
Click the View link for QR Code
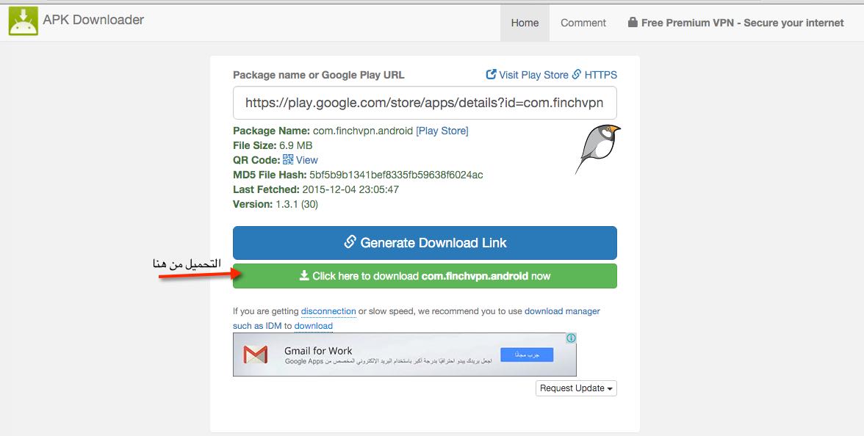[306, 160]
